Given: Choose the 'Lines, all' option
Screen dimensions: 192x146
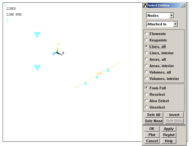Looking at the screenshot, I should pyautogui.click(x=146, y=47).
